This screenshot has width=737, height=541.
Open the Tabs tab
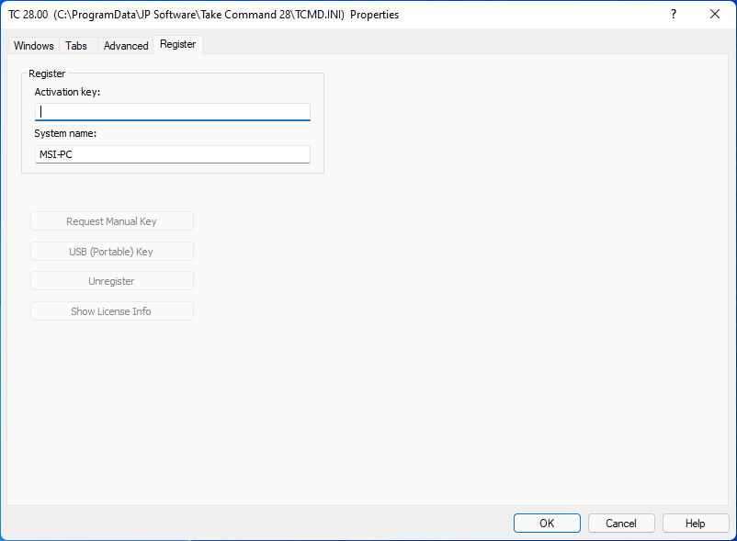tap(76, 46)
